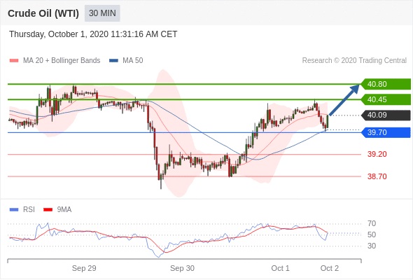The height and width of the screenshot is (280, 413).
Task: Toggle MA 50 legend label
Action: pyautogui.click(x=133, y=61)
